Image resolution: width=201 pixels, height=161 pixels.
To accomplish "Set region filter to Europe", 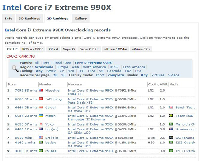I will pyautogui.click(x=62, y=67).
